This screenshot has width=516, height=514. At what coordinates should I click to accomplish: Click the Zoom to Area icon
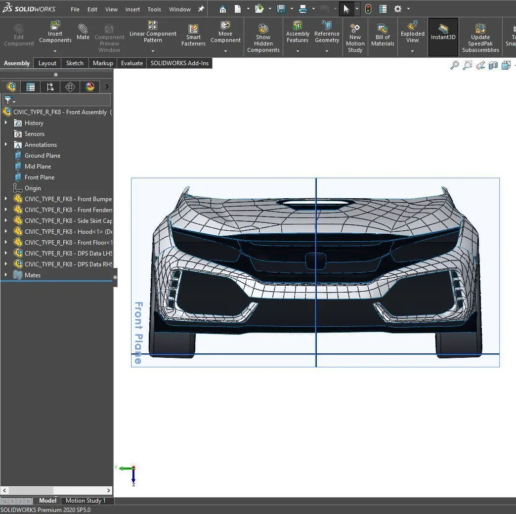(x=467, y=65)
